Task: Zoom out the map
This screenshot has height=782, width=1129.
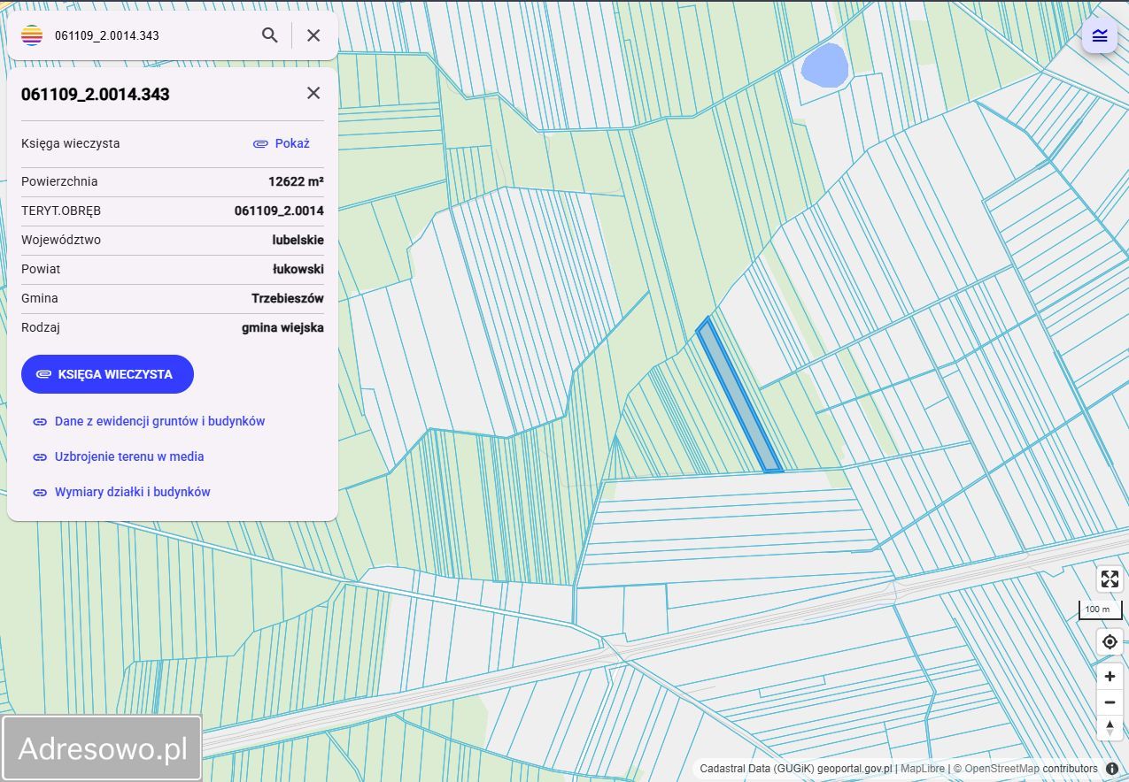Action: pos(1110,702)
